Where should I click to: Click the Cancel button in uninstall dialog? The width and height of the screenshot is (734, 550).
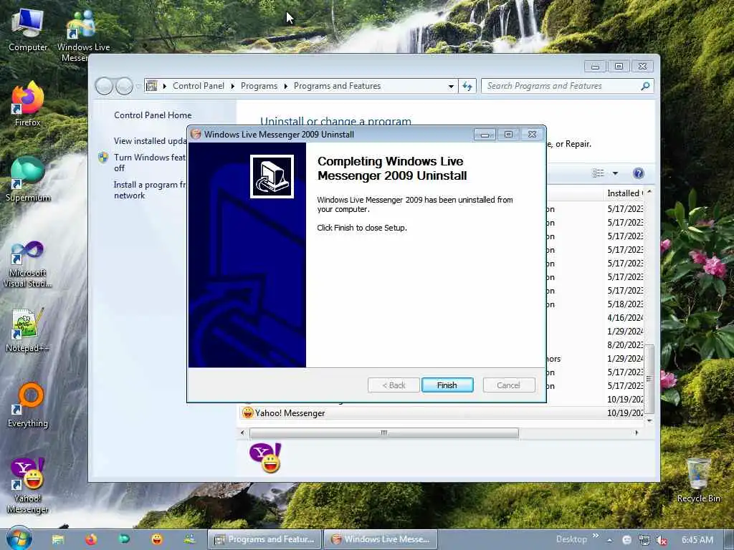tap(508, 385)
